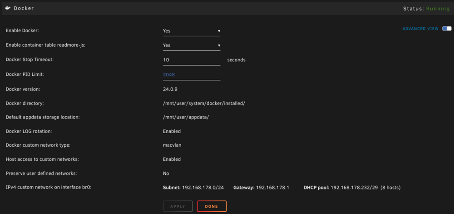
Task: Open the Enable Docker dropdown
Action: pos(192,31)
